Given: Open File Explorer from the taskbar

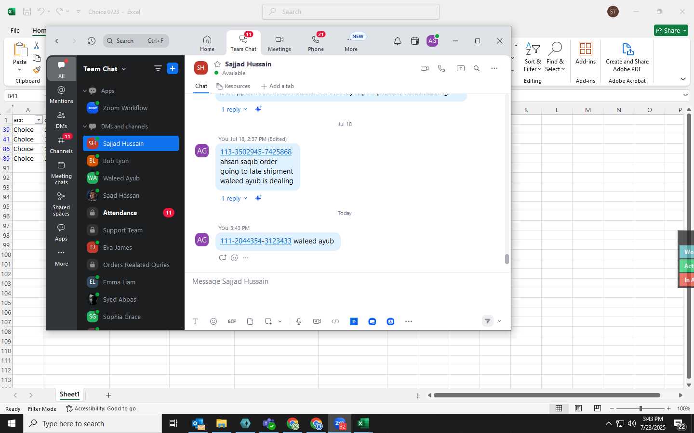Looking at the screenshot, I should [222, 423].
